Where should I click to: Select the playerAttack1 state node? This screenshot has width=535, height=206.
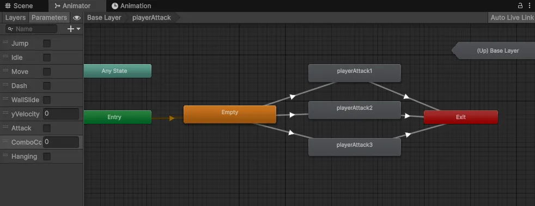pos(355,73)
